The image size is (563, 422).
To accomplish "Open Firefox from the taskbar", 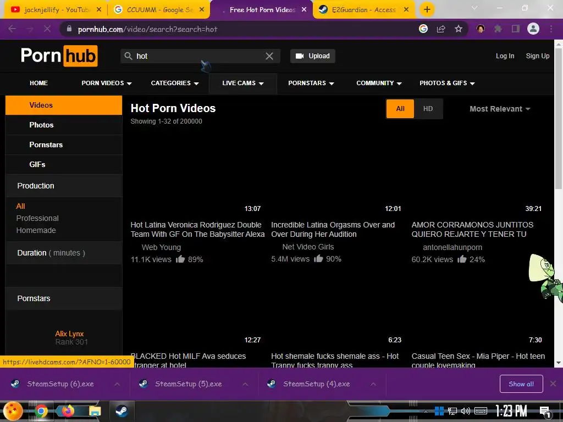I will (x=68, y=411).
